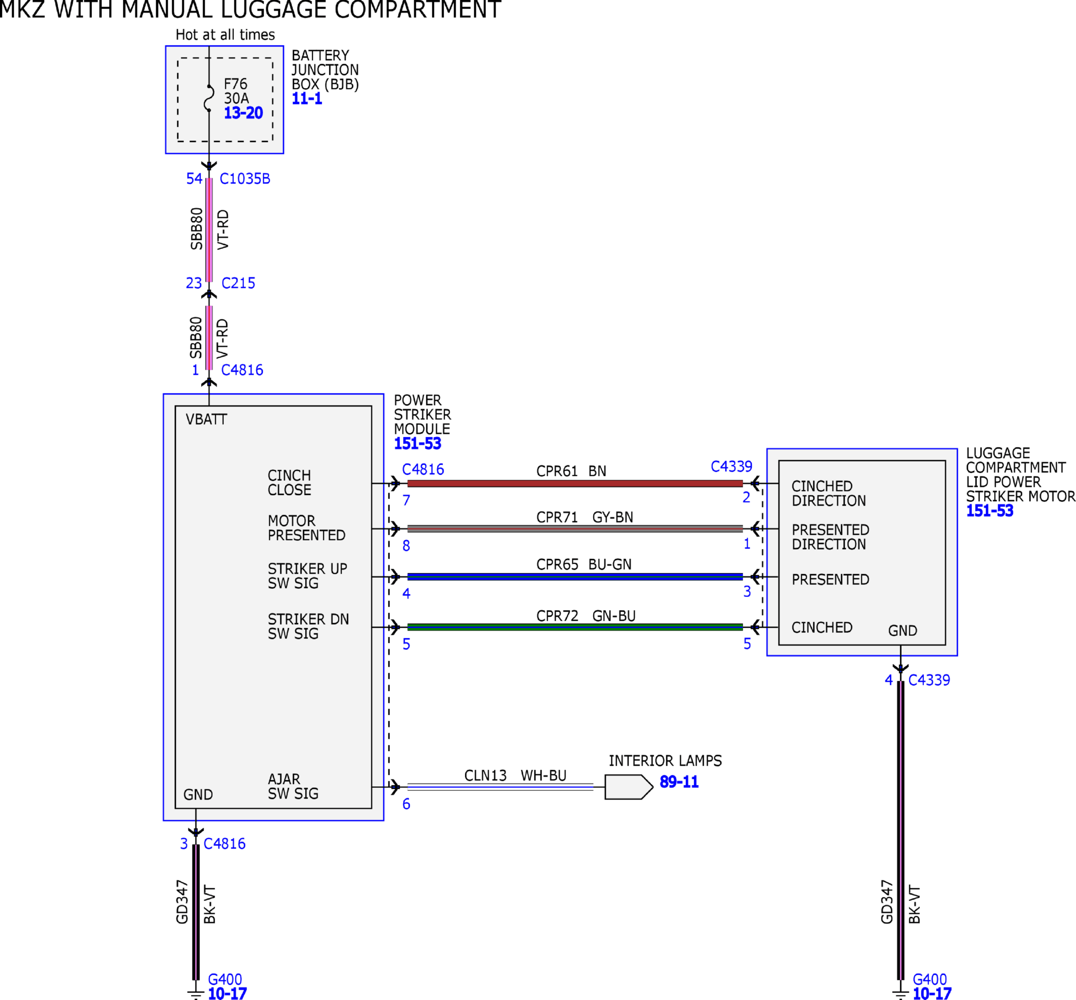Open the 89-11 Interior Lamps reference
Viewport: 1076px width, 1000px height.
(x=679, y=781)
